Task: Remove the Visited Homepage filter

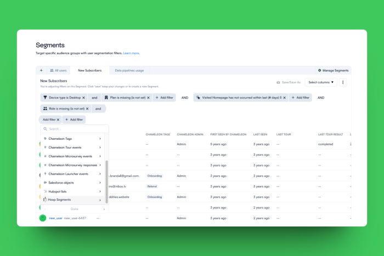Action: tap(285, 98)
